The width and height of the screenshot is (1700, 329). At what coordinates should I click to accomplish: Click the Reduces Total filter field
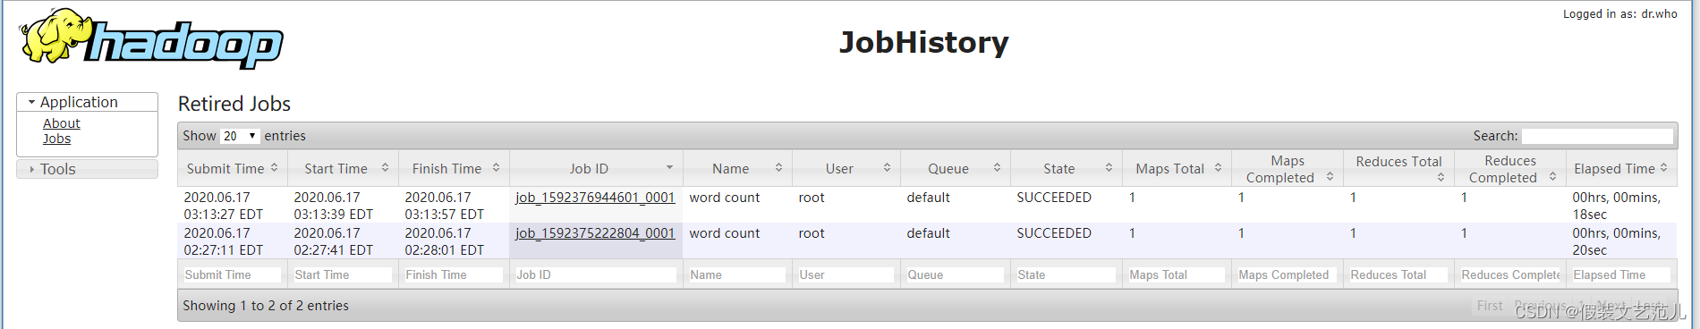point(1398,275)
